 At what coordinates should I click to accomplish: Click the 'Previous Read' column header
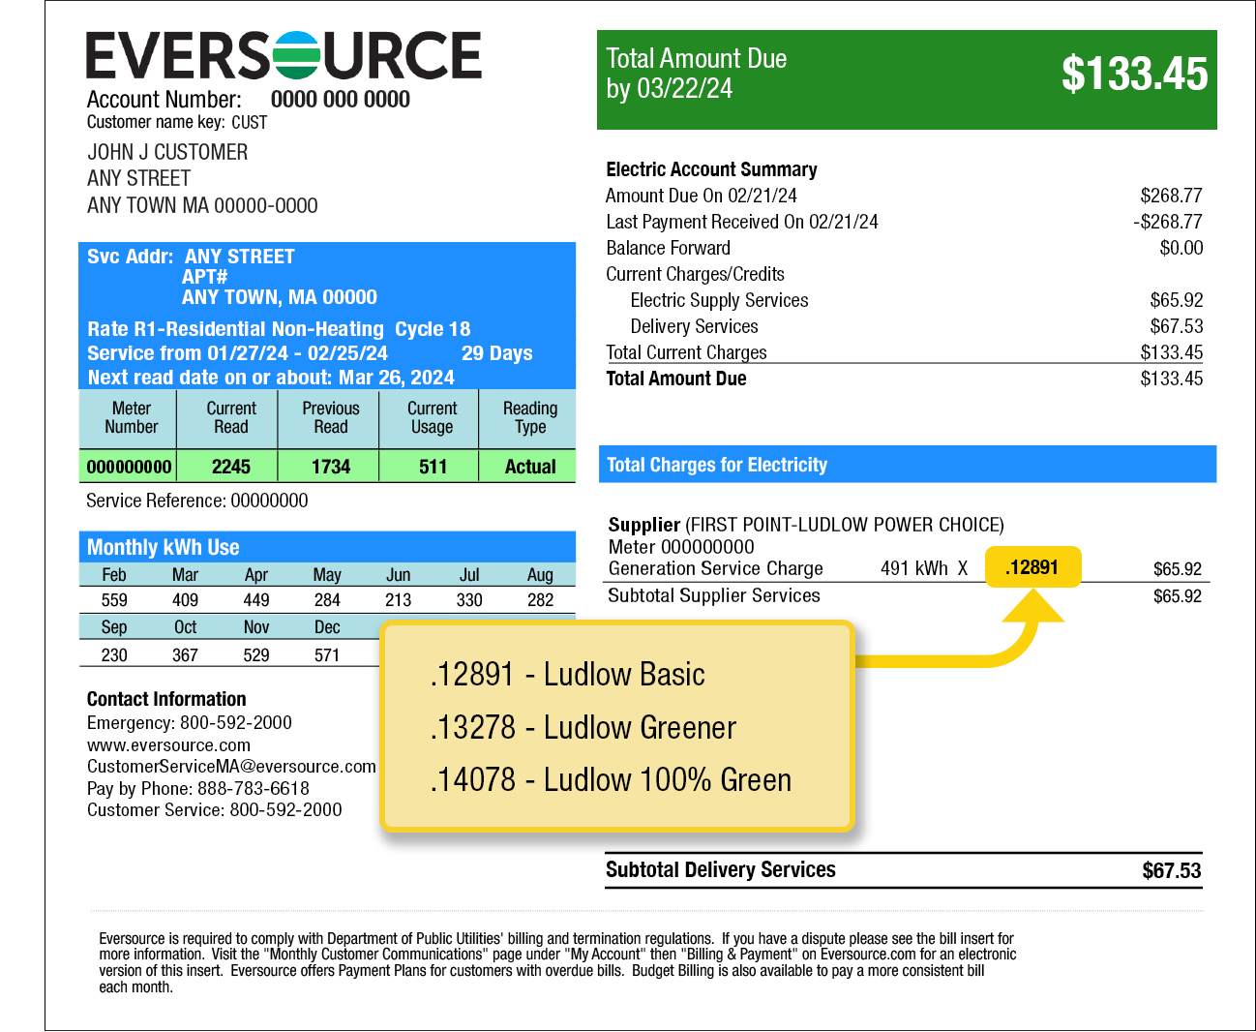click(331, 417)
